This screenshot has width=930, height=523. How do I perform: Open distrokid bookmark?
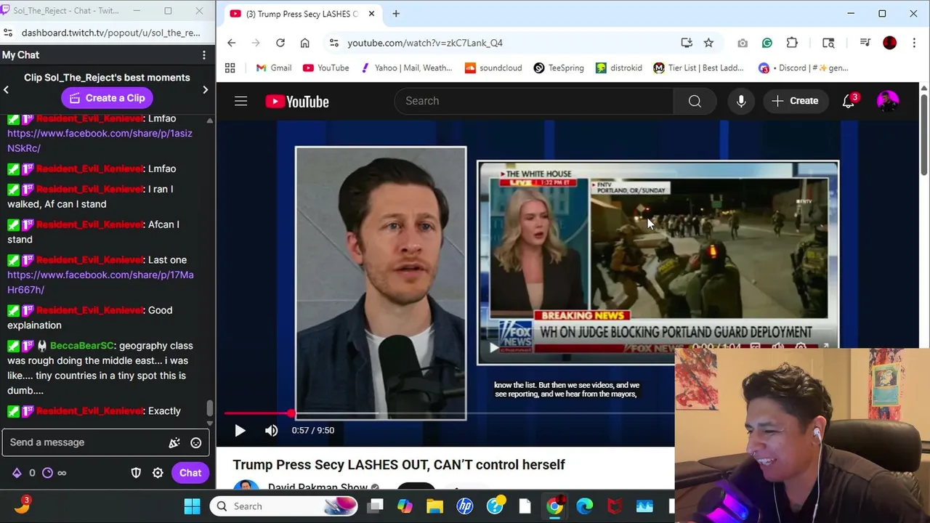tap(619, 68)
